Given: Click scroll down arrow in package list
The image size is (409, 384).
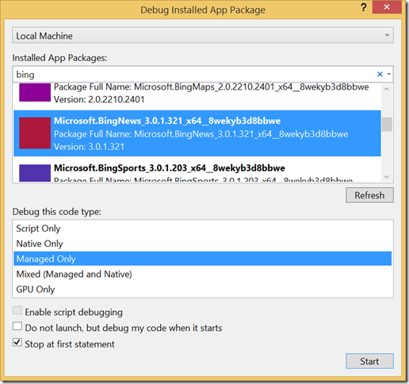Looking at the screenshot, I should coord(387,177).
